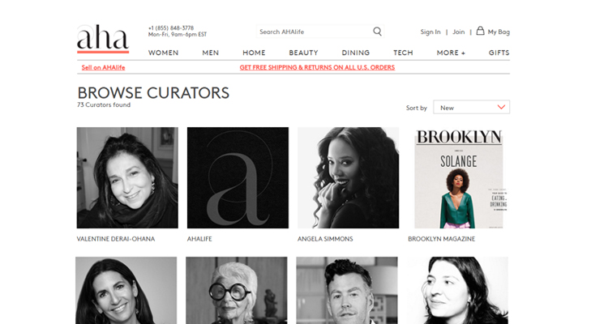Open the AHAlife curator logo tile
This screenshot has width=591, height=324.
238,177
